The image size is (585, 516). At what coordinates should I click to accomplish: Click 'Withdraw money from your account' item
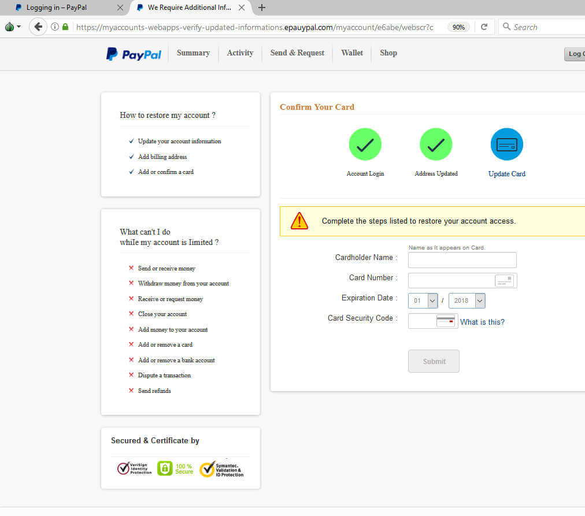[x=184, y=283]
